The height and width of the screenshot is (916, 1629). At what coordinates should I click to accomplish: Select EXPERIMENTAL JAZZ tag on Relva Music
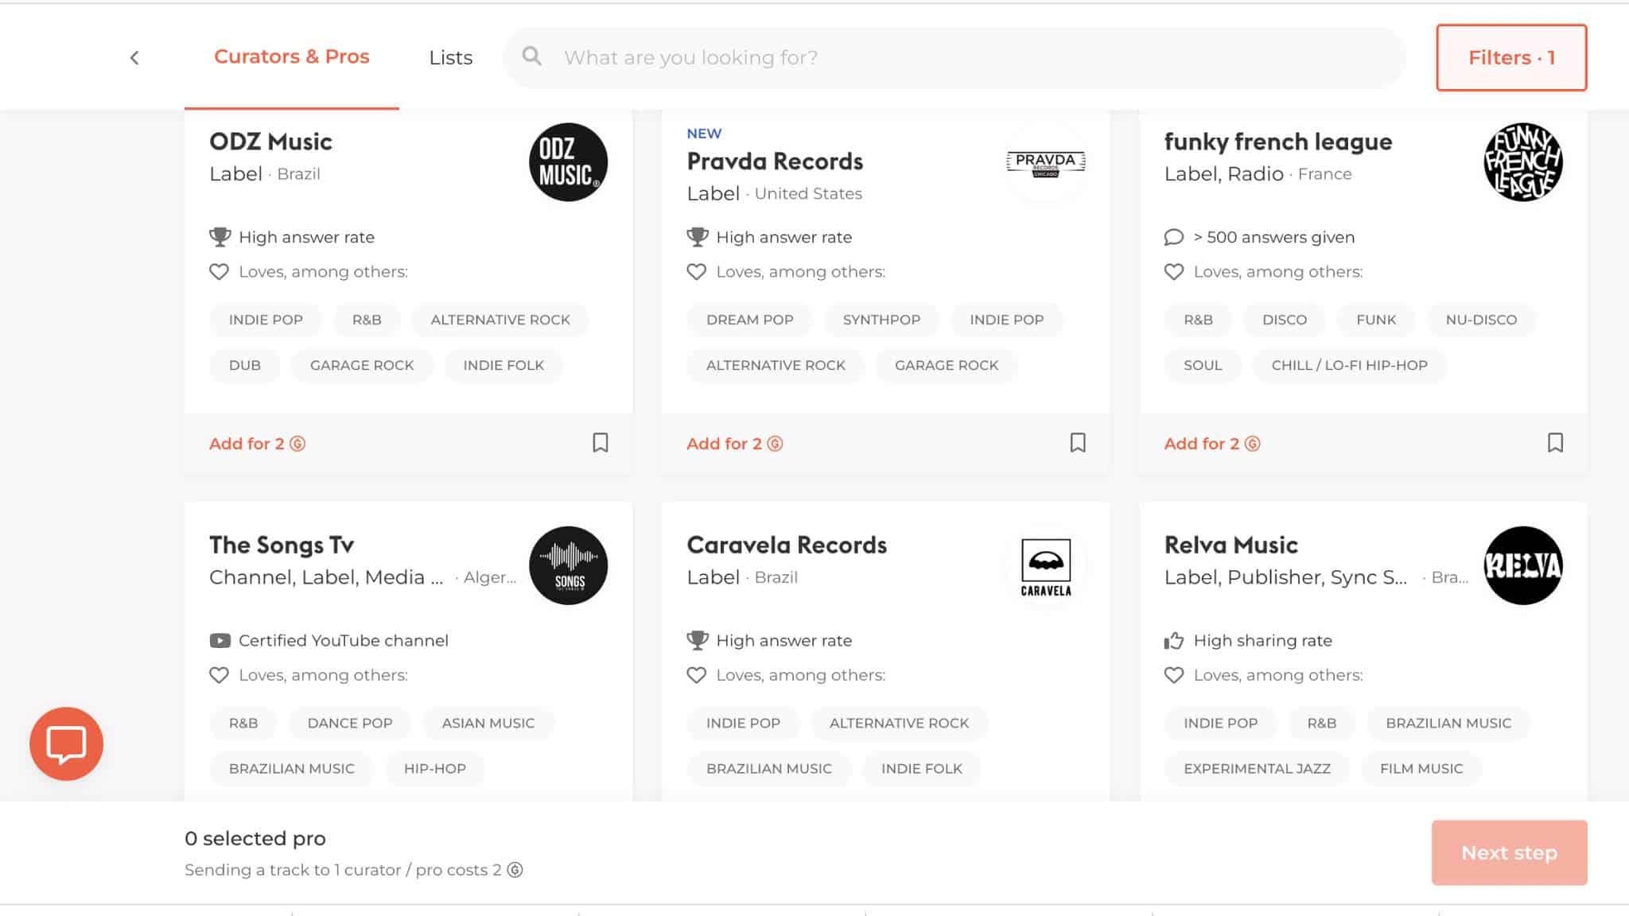point(1257,768)
